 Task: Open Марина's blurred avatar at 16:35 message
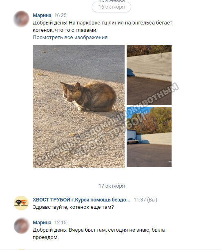tap(21, 19)
